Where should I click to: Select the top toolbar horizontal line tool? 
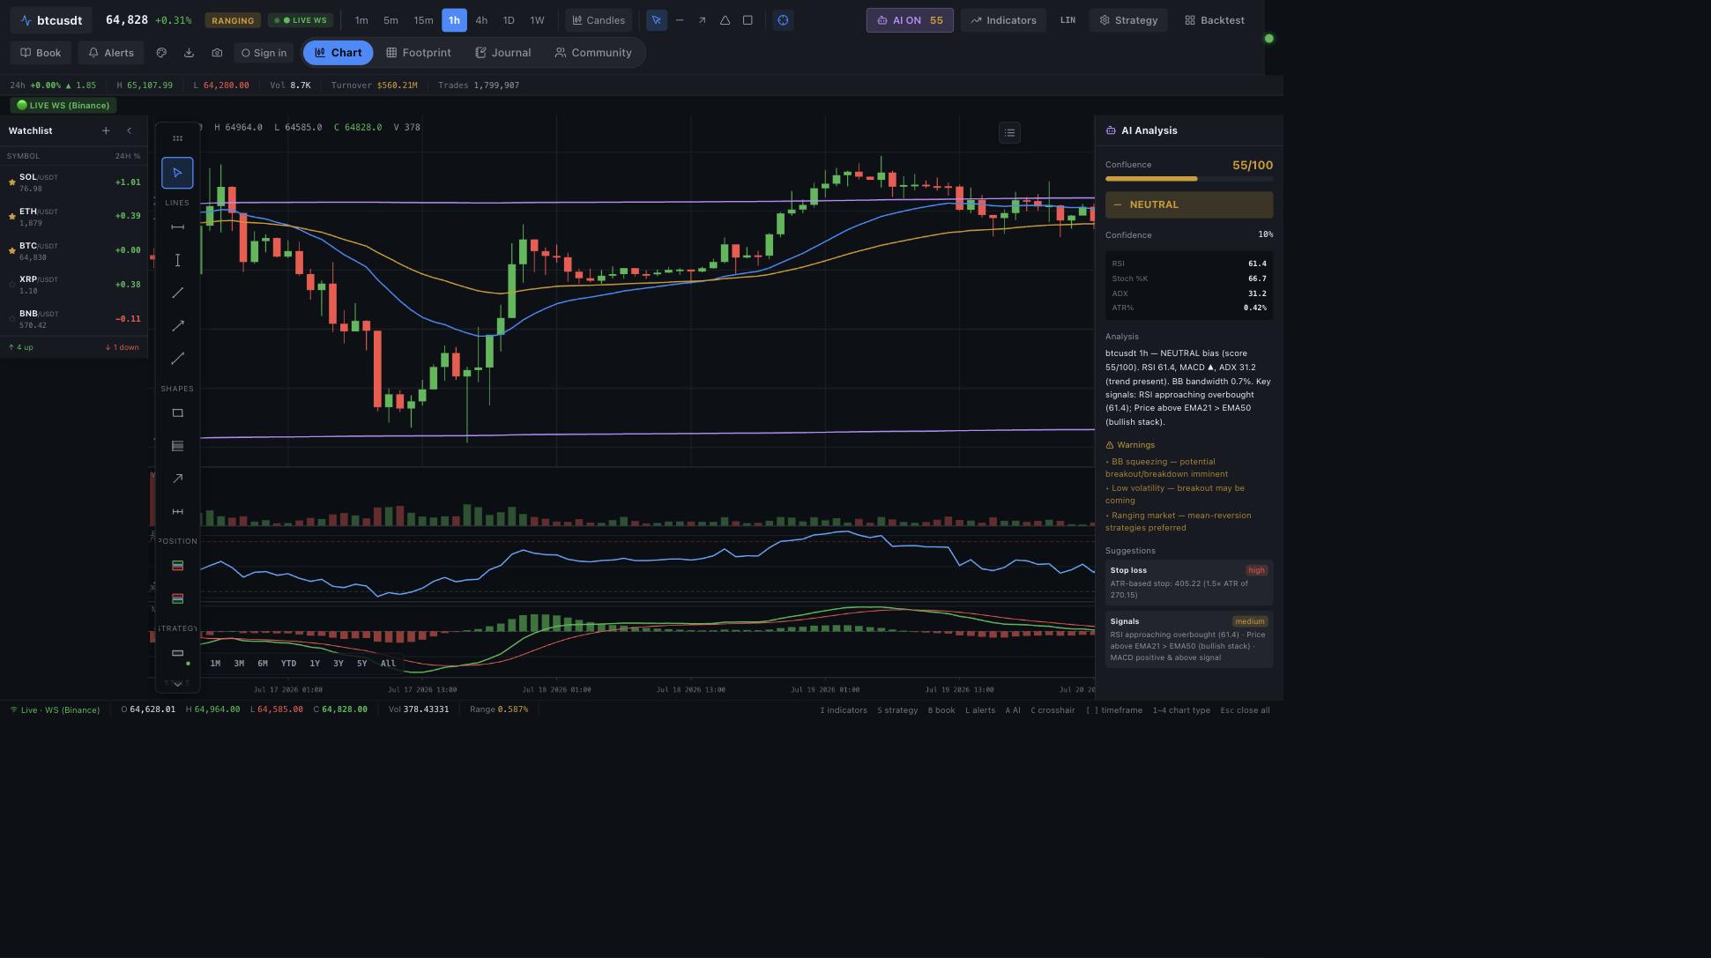point(680,20)
